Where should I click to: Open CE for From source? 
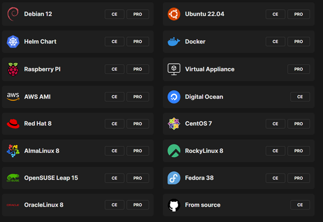point(300,205)
